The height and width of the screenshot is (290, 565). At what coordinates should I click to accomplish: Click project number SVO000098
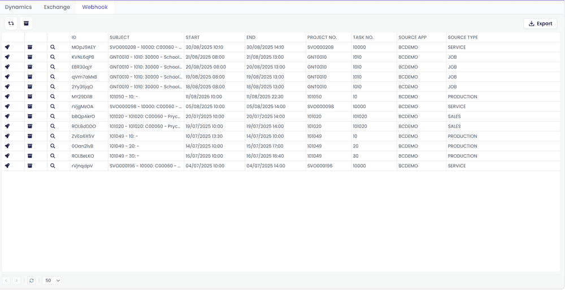320,106
